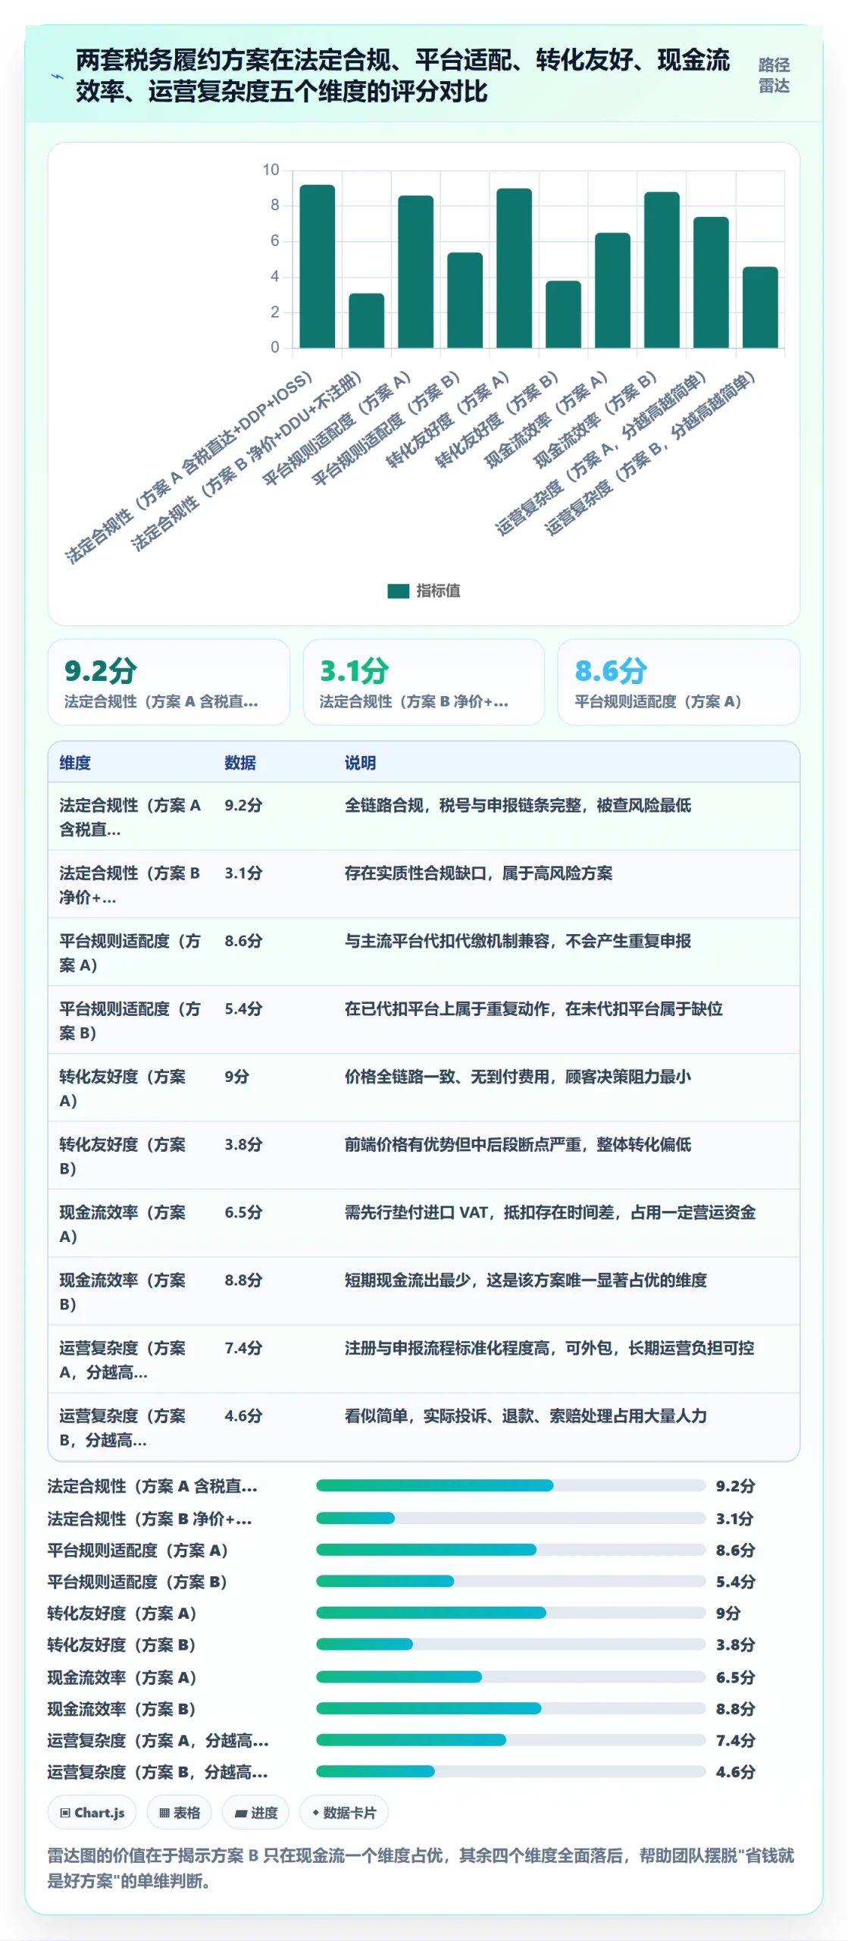Click the text 短期现金流出最少
The width and height of the screenshot is (848, 1941).
tap(408, 1281)
